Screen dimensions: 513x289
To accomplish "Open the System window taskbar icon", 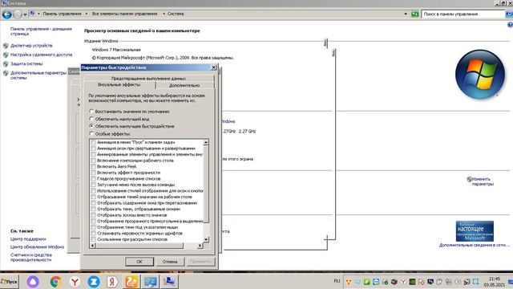I will point(169,282).
